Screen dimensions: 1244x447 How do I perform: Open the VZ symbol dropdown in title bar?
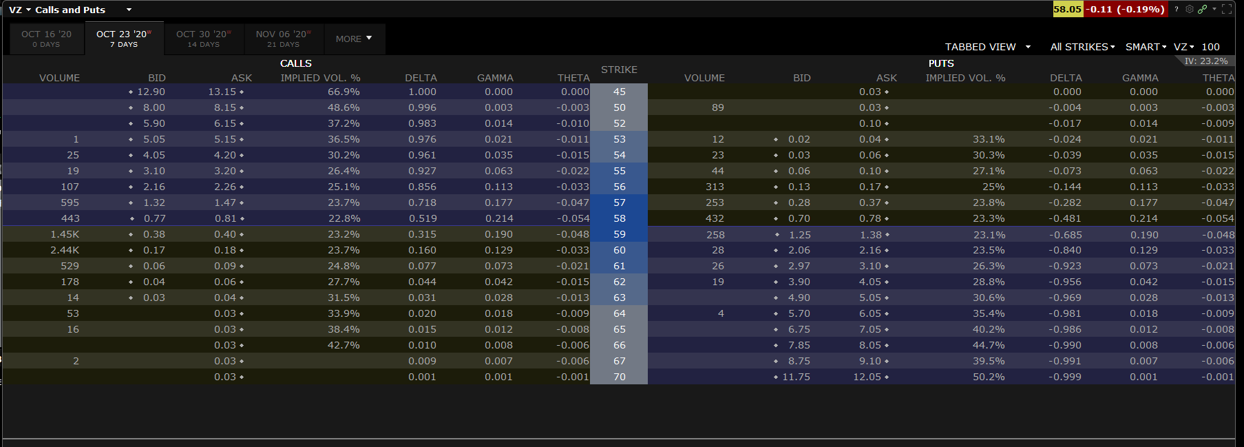point(20,10)
